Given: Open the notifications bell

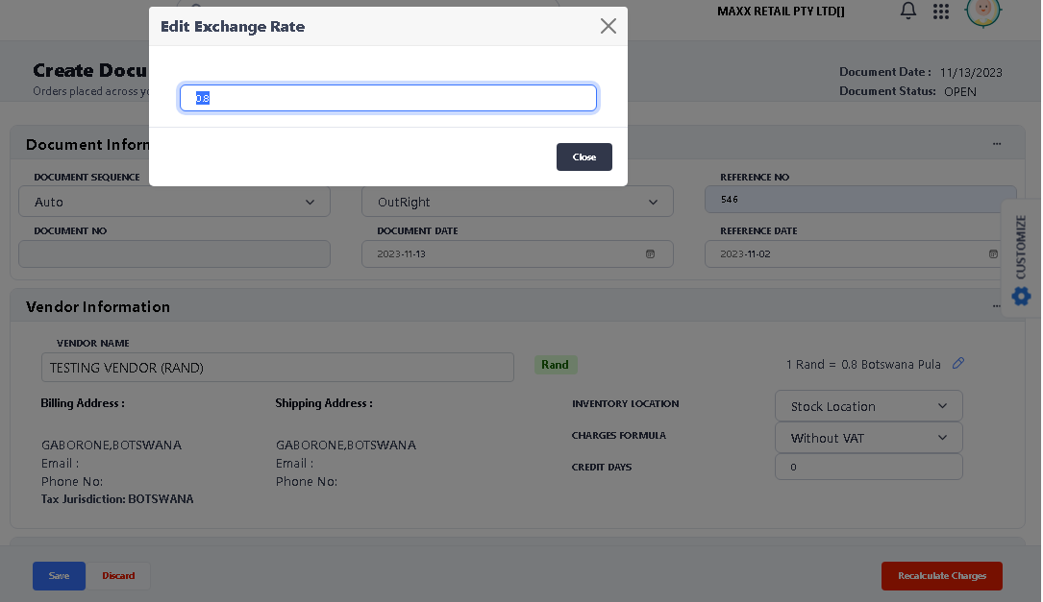Looking at the screenshot, I should click(x=907, y=12).
